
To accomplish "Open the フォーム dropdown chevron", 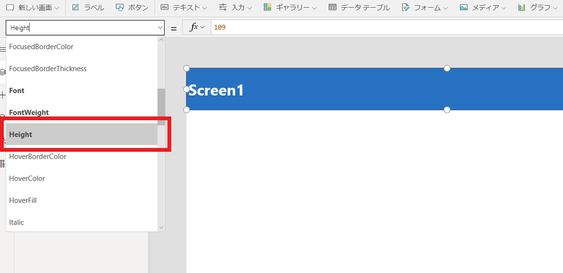I will pos(446,8).
